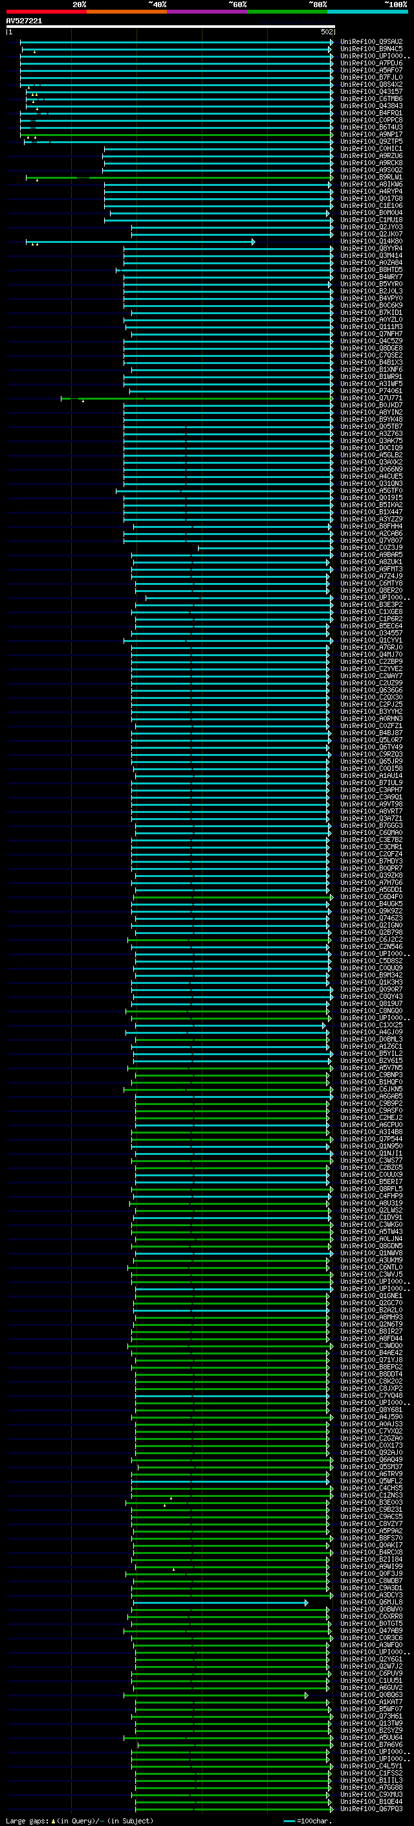This screenshot has height=1826, width=414.
Task: Click hit label UniRef100_Q9K9Z2
Action: 371,911
